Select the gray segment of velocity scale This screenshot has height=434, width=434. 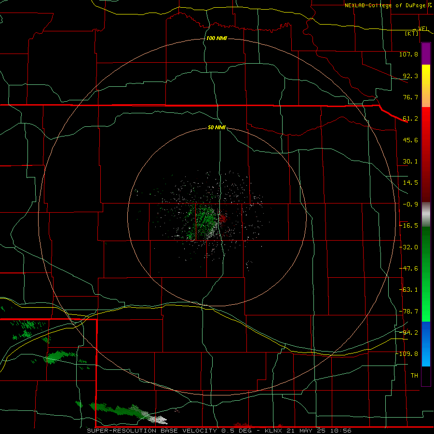click(426, 215)
